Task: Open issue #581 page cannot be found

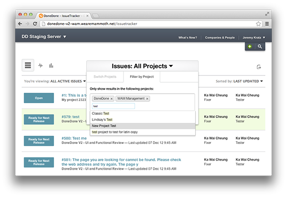Action: (x=121, y=162)
